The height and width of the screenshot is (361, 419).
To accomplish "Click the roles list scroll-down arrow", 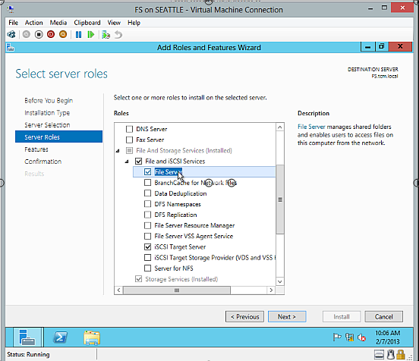I will [x=280, y=281].
